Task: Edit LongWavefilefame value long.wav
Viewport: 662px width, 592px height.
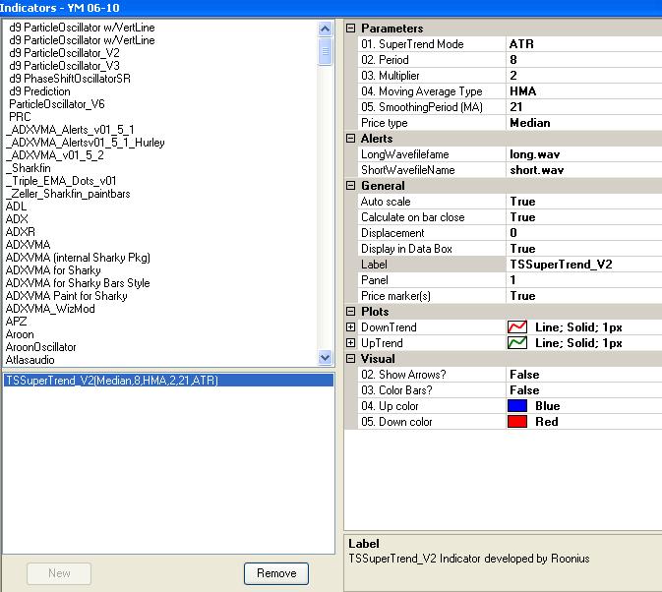Action: tap(584, 154)
